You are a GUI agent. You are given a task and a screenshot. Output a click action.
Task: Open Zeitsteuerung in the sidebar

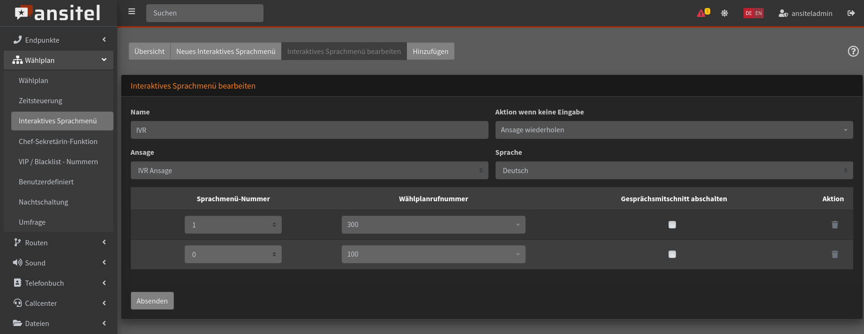click(x=40, y=101)
